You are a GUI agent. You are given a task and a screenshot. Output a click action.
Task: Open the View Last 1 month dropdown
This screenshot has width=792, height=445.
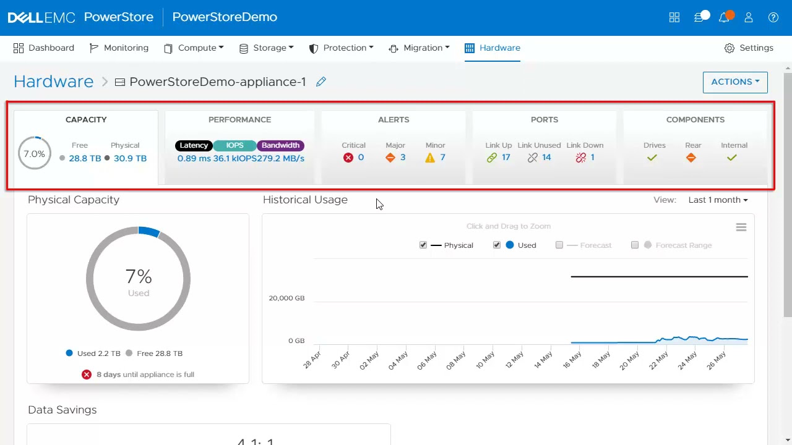tap(718, 200)
